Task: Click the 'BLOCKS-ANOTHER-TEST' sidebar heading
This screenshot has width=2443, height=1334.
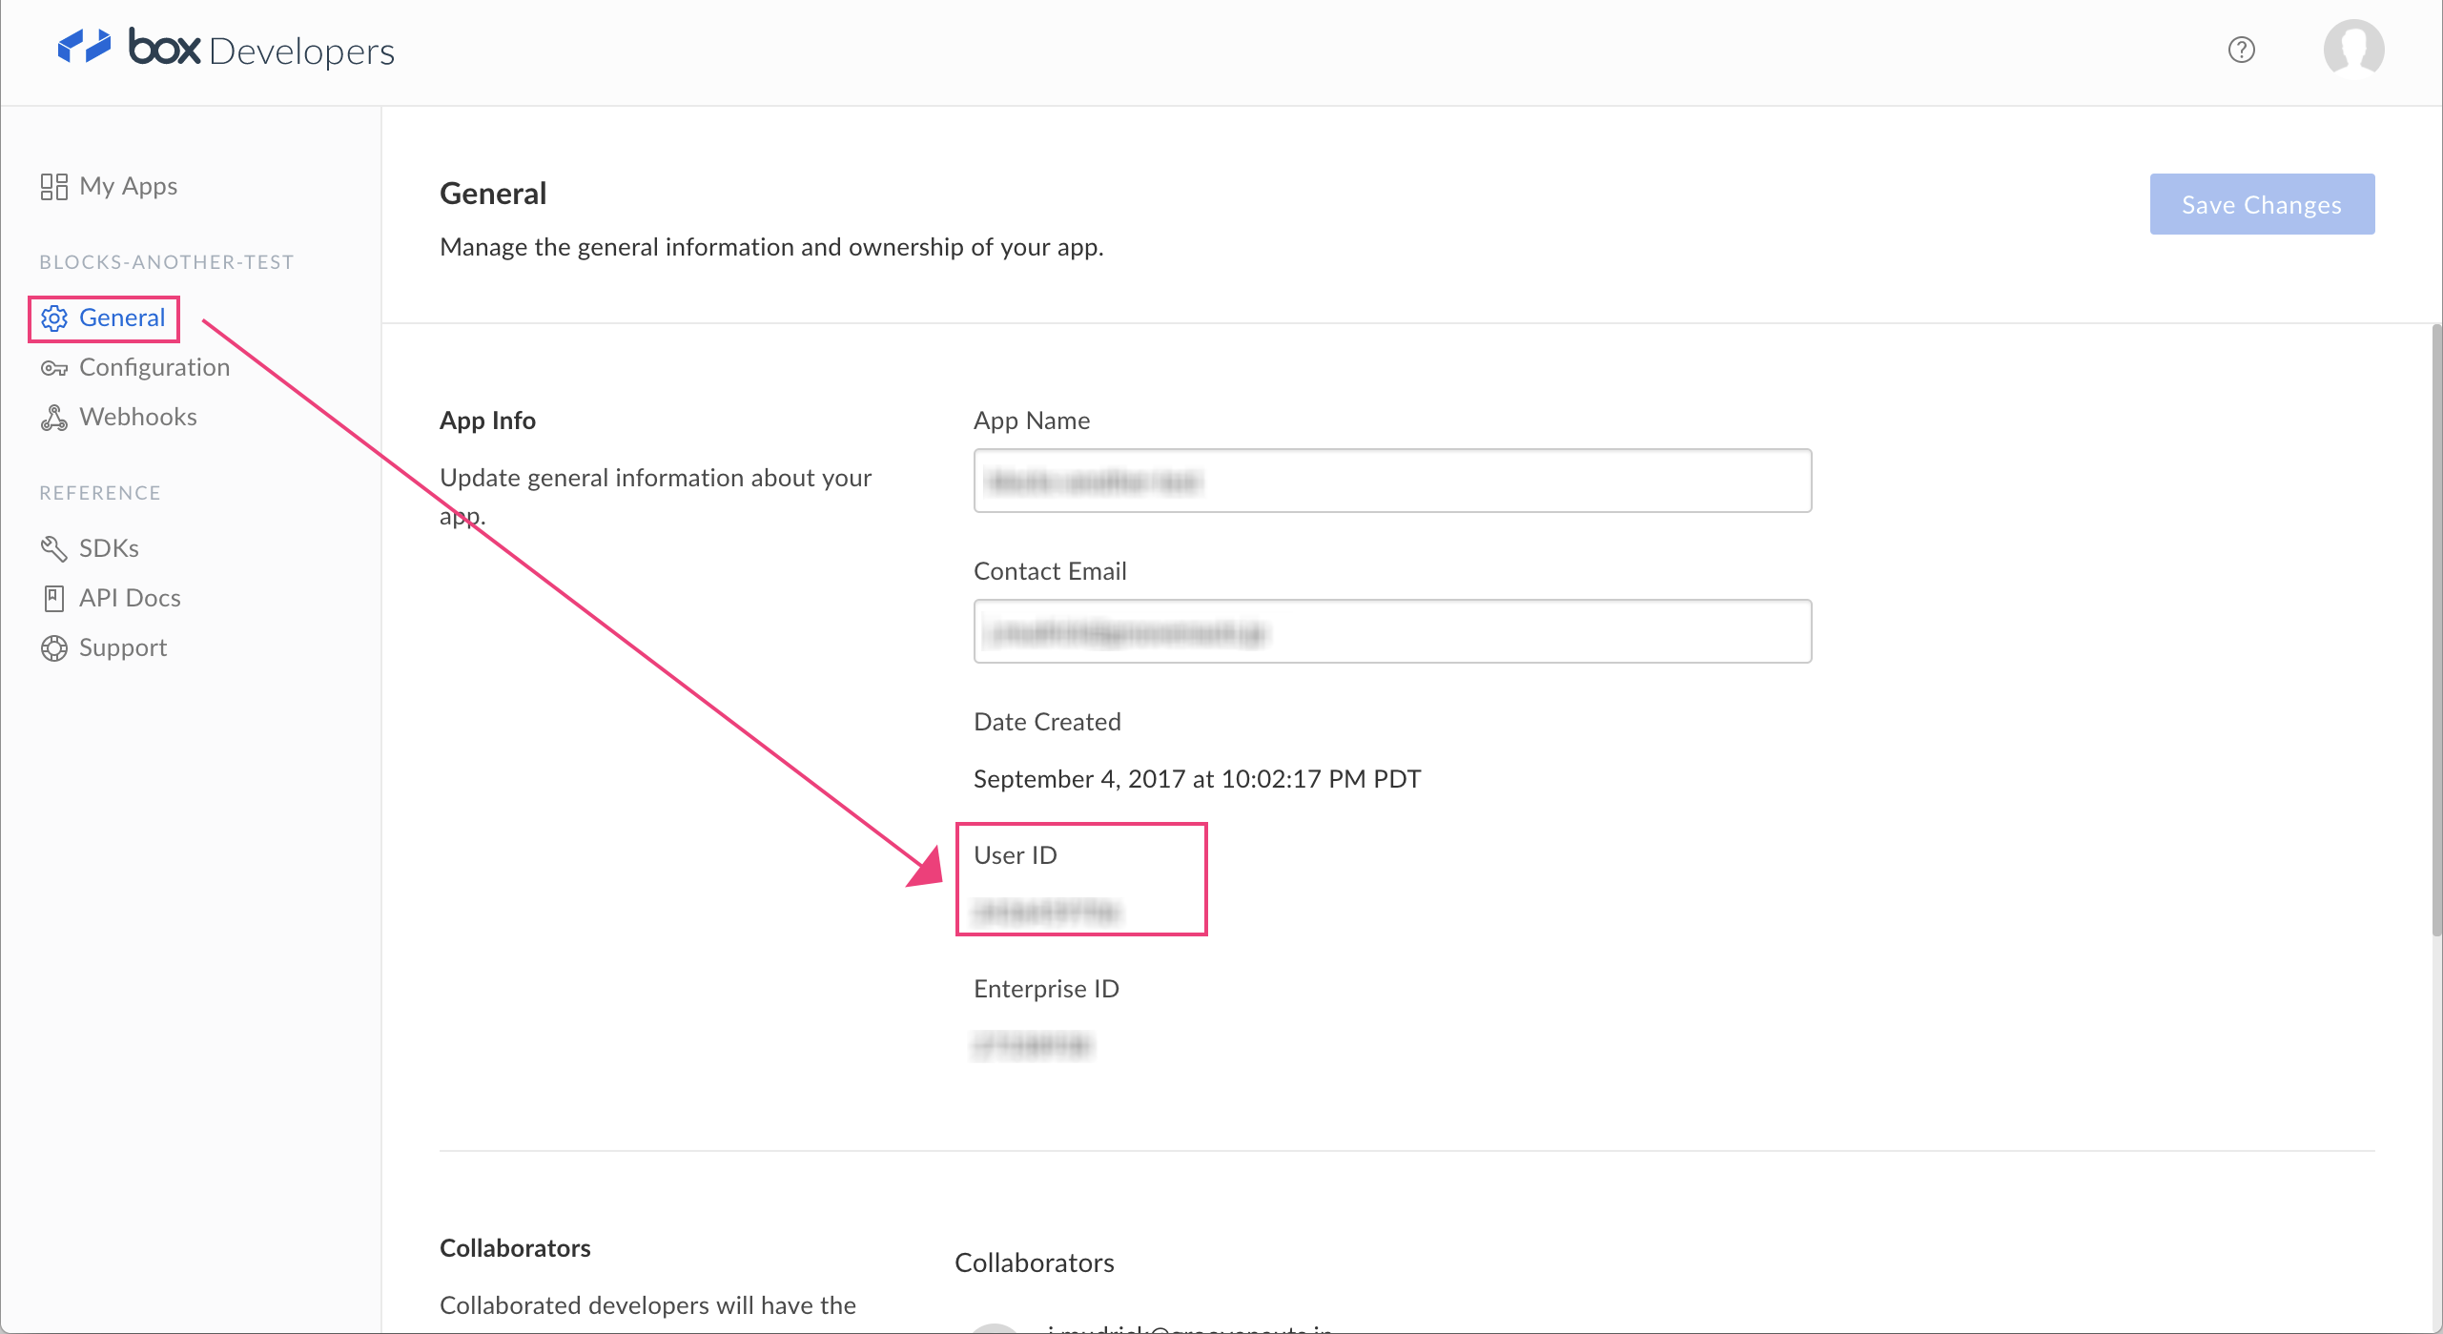Action: tap(167, 262)
